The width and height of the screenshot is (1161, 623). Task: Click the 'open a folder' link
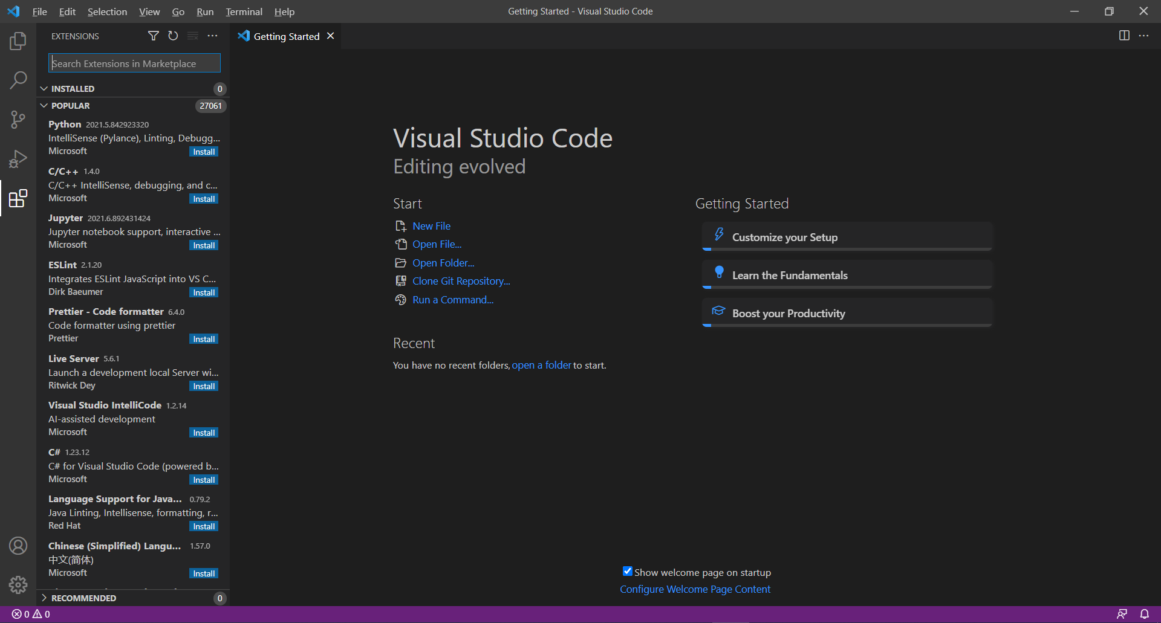(x=541, y=365)
